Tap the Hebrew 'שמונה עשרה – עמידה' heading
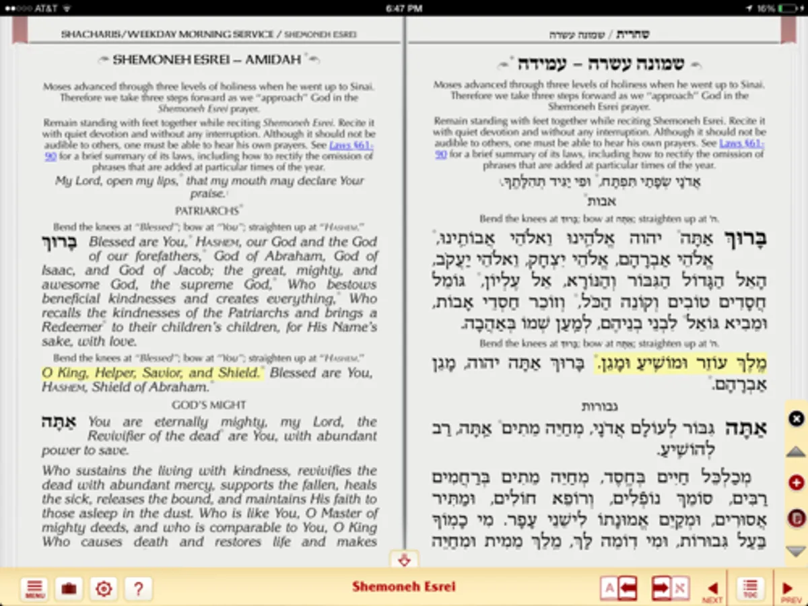The width and height of the screenshot is (808, 606). tap(601, 64)
